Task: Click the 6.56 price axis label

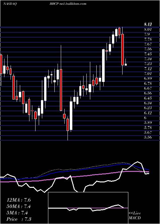Action: click(148, 93)
